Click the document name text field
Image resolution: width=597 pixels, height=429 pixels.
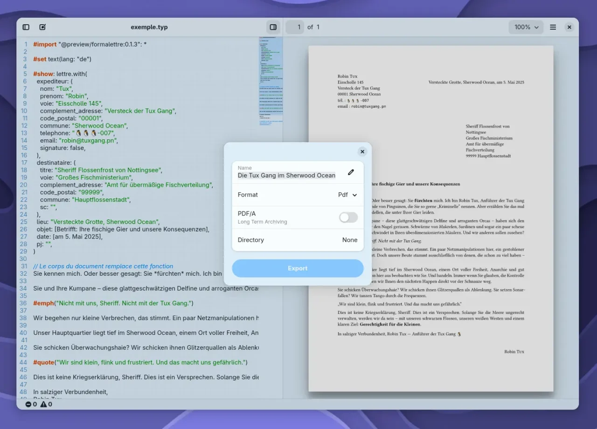[x=286, y=175]
